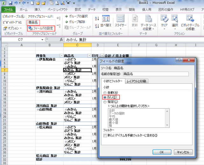This screenshot has height=165, width=204.
Task: Switch to the 数式 ribbon tab
Action: click(78, 10)
